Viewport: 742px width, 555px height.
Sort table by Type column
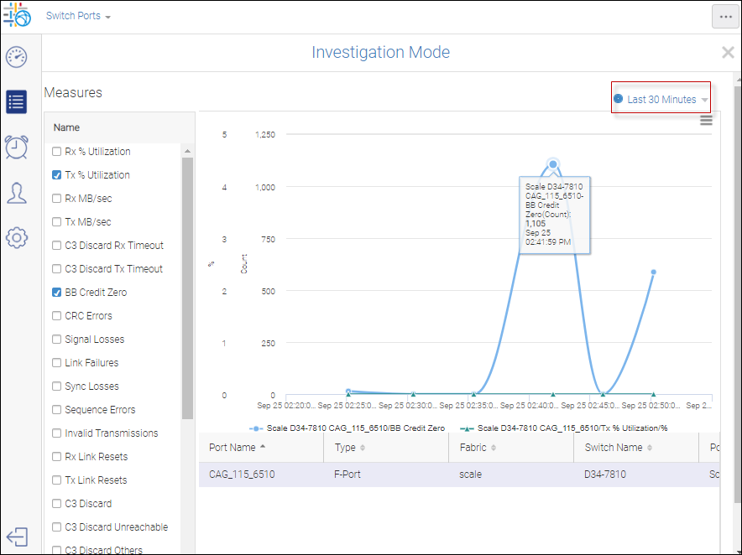386,447
